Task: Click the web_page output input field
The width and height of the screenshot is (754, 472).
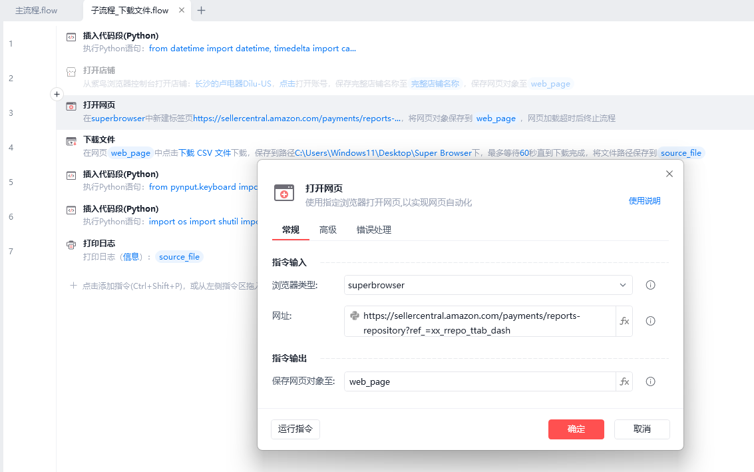Action: click(480, 381)
